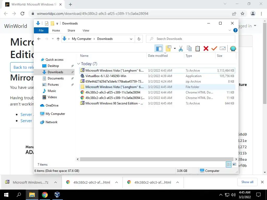This screenshot has height=200, width=267.
Task: Click Show all in the downloads bar
Action: 247,182
